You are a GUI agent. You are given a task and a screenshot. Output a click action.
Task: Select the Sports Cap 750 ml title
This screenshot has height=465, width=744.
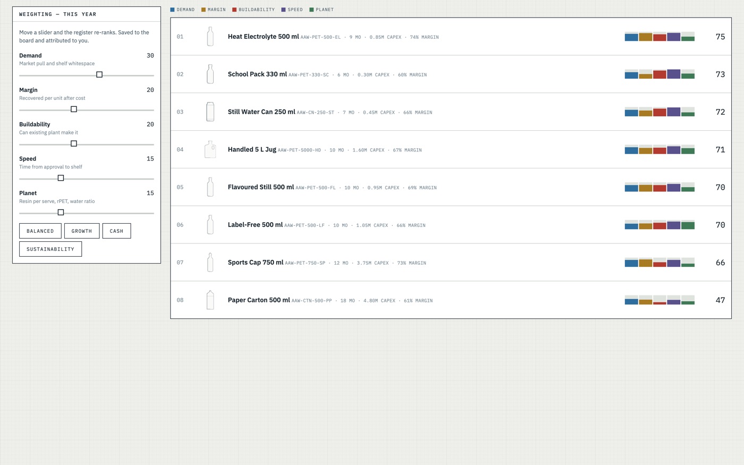point(256,263)
